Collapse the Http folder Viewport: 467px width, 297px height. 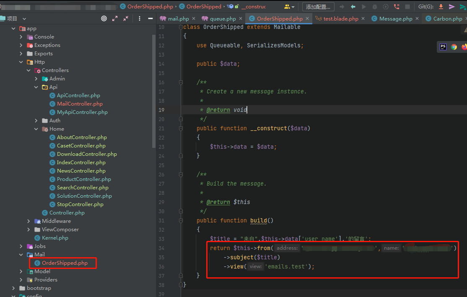[21, 62]
